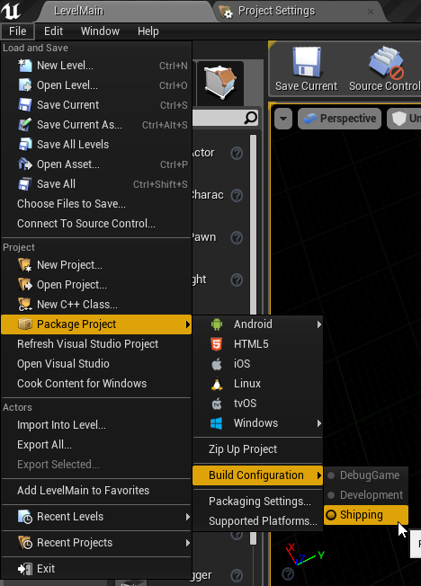This screenshot has width=421, height=586.
Task: Open the viewport options dropdown arrow
Action: tap(283, 119)
